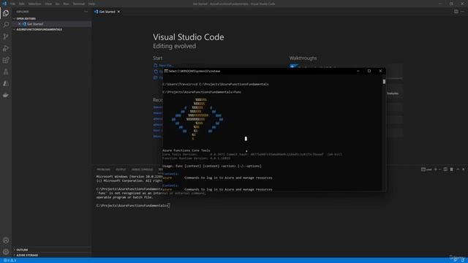
Task: Click the New File link under Start
Action: [166, 65]
